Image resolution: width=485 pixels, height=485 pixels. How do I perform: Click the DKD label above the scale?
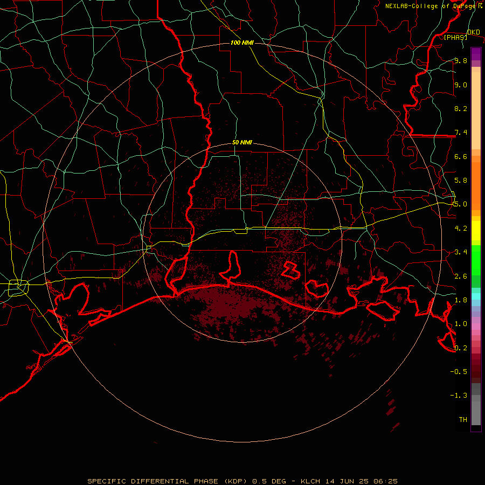(474, 32)
